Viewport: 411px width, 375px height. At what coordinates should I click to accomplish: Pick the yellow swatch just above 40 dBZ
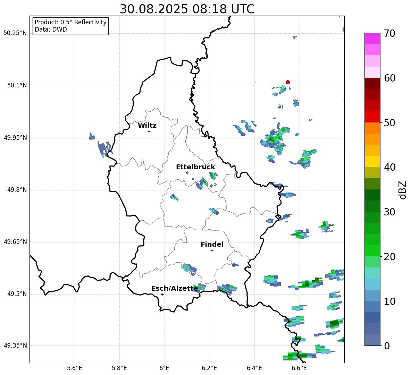click(x=372, y=161)
